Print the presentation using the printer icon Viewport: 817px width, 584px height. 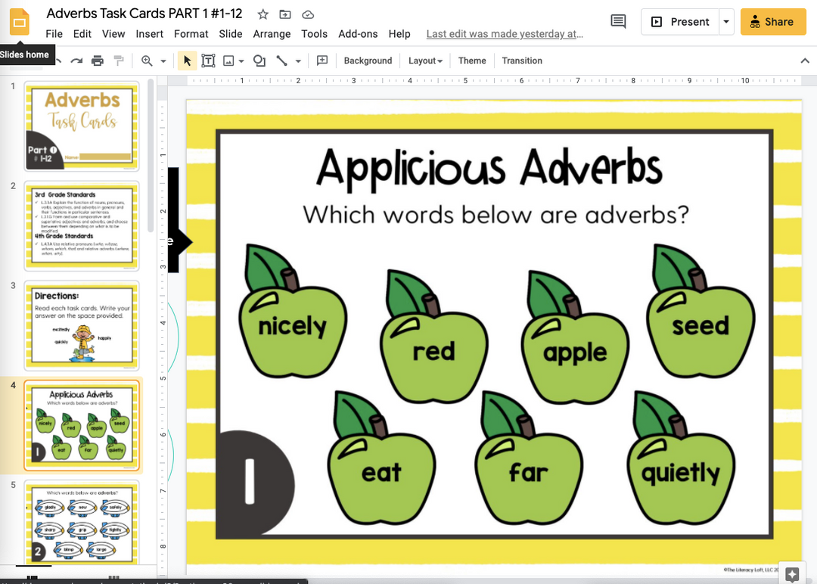click(97, 61)
